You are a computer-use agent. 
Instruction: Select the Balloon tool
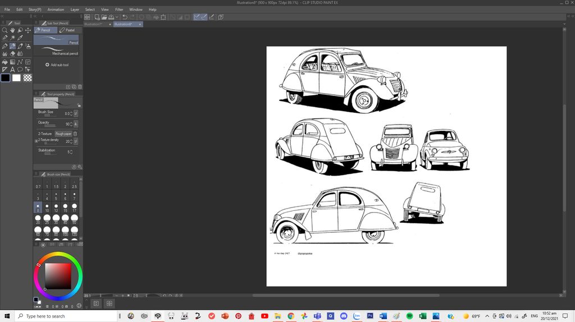pyautogui.click(x=20, y=69)
